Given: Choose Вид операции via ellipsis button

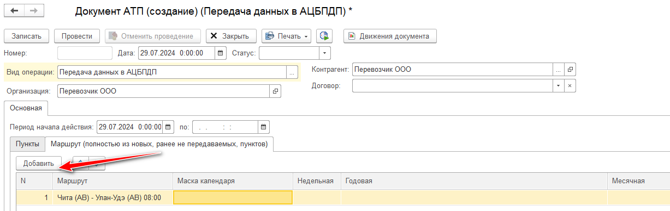Looking at the screenshot, I should (292, 72).
